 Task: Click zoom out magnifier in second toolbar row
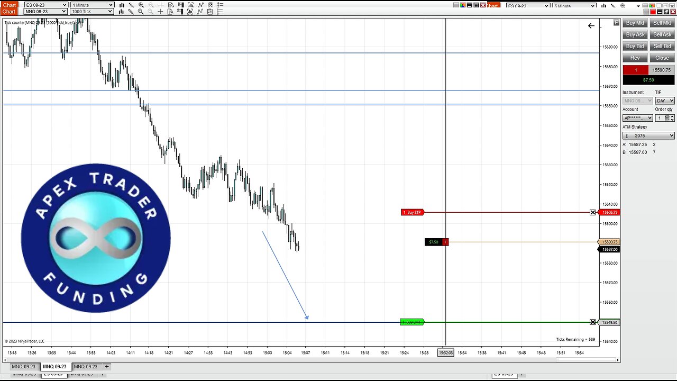click(151, 11)
